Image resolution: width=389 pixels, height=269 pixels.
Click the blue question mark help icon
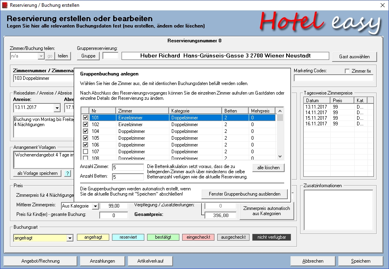coord(67,173)
